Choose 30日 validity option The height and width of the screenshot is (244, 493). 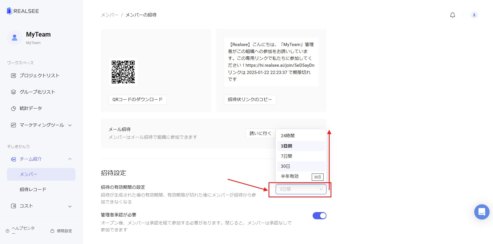tap(301, 166)
